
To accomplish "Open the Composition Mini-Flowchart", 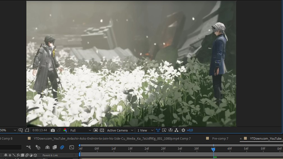I will 28,147.
